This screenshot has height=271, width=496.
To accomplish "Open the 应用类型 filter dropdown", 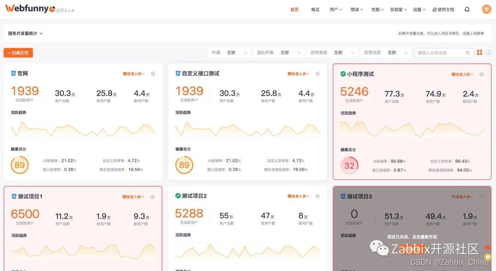I will pos(332,53).
